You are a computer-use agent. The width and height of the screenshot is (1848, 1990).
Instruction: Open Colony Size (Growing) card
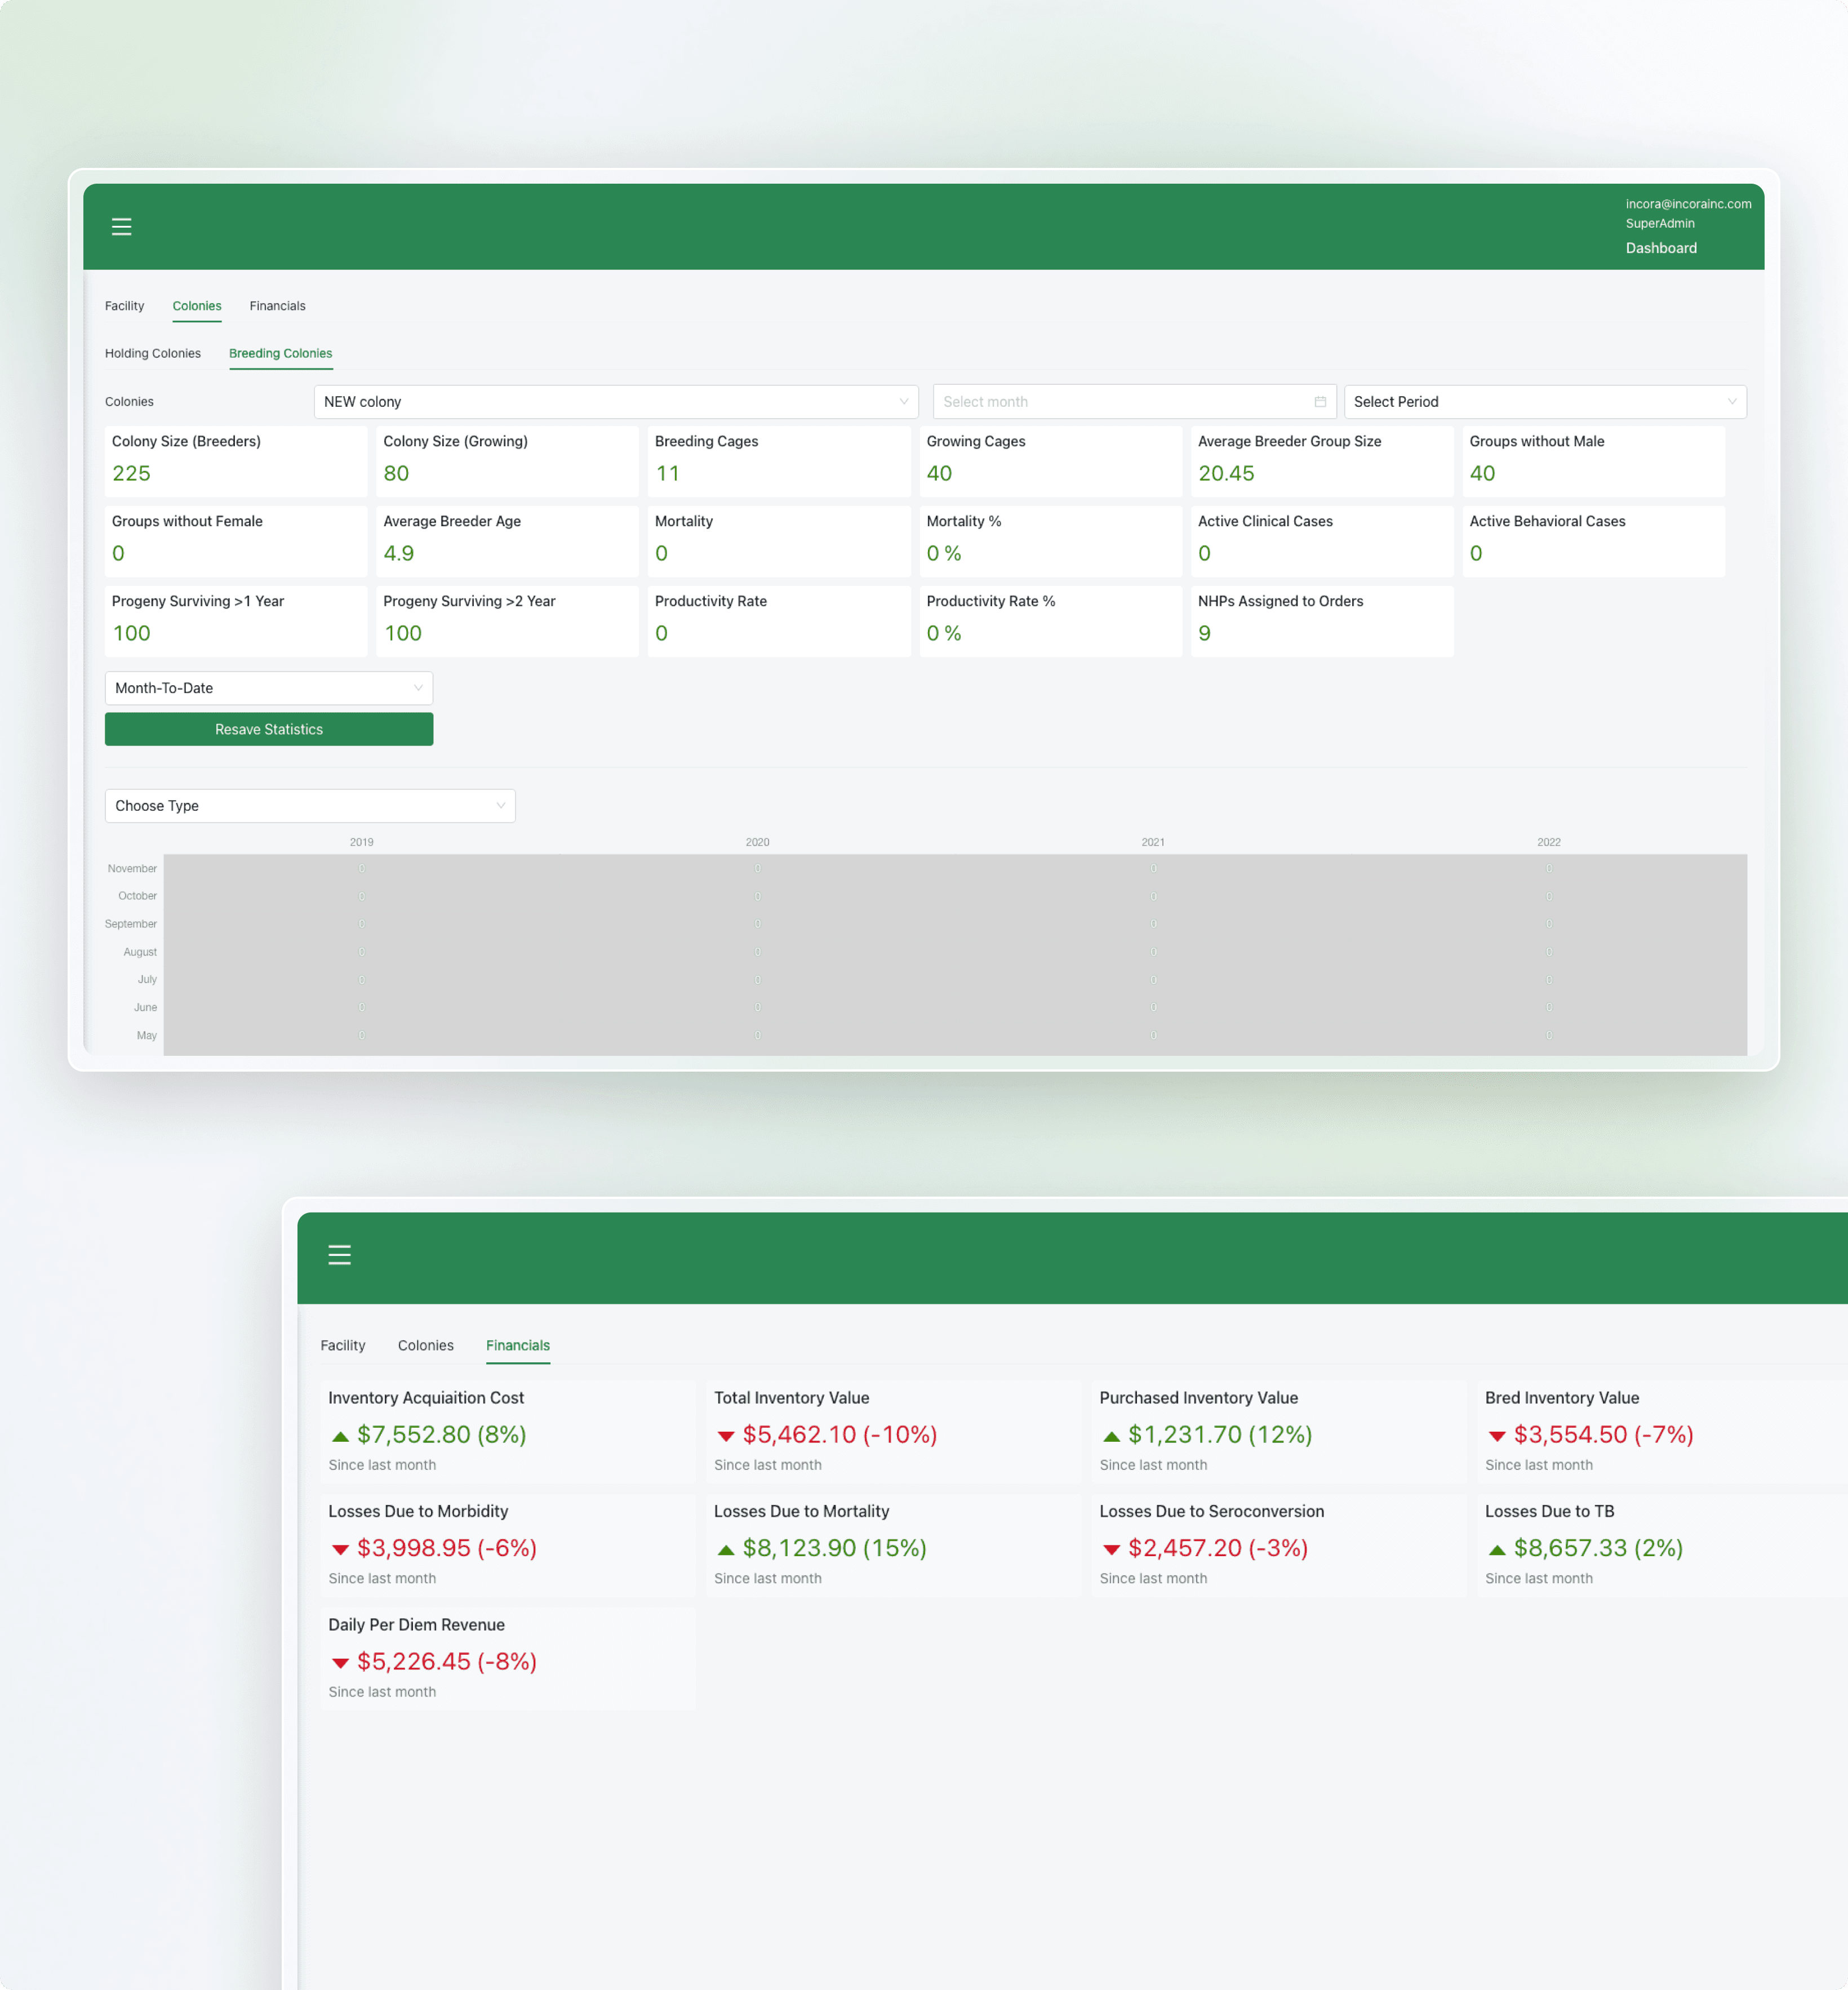507,461
